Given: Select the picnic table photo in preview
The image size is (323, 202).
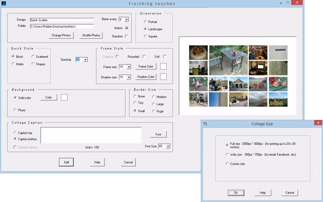Looking at the screenshot, I should (x=228, y=60).
